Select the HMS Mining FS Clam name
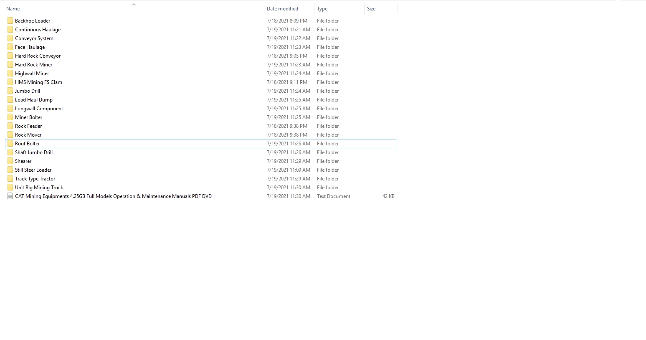The height and width of the screenshot is (340, 646). [38, 82]
